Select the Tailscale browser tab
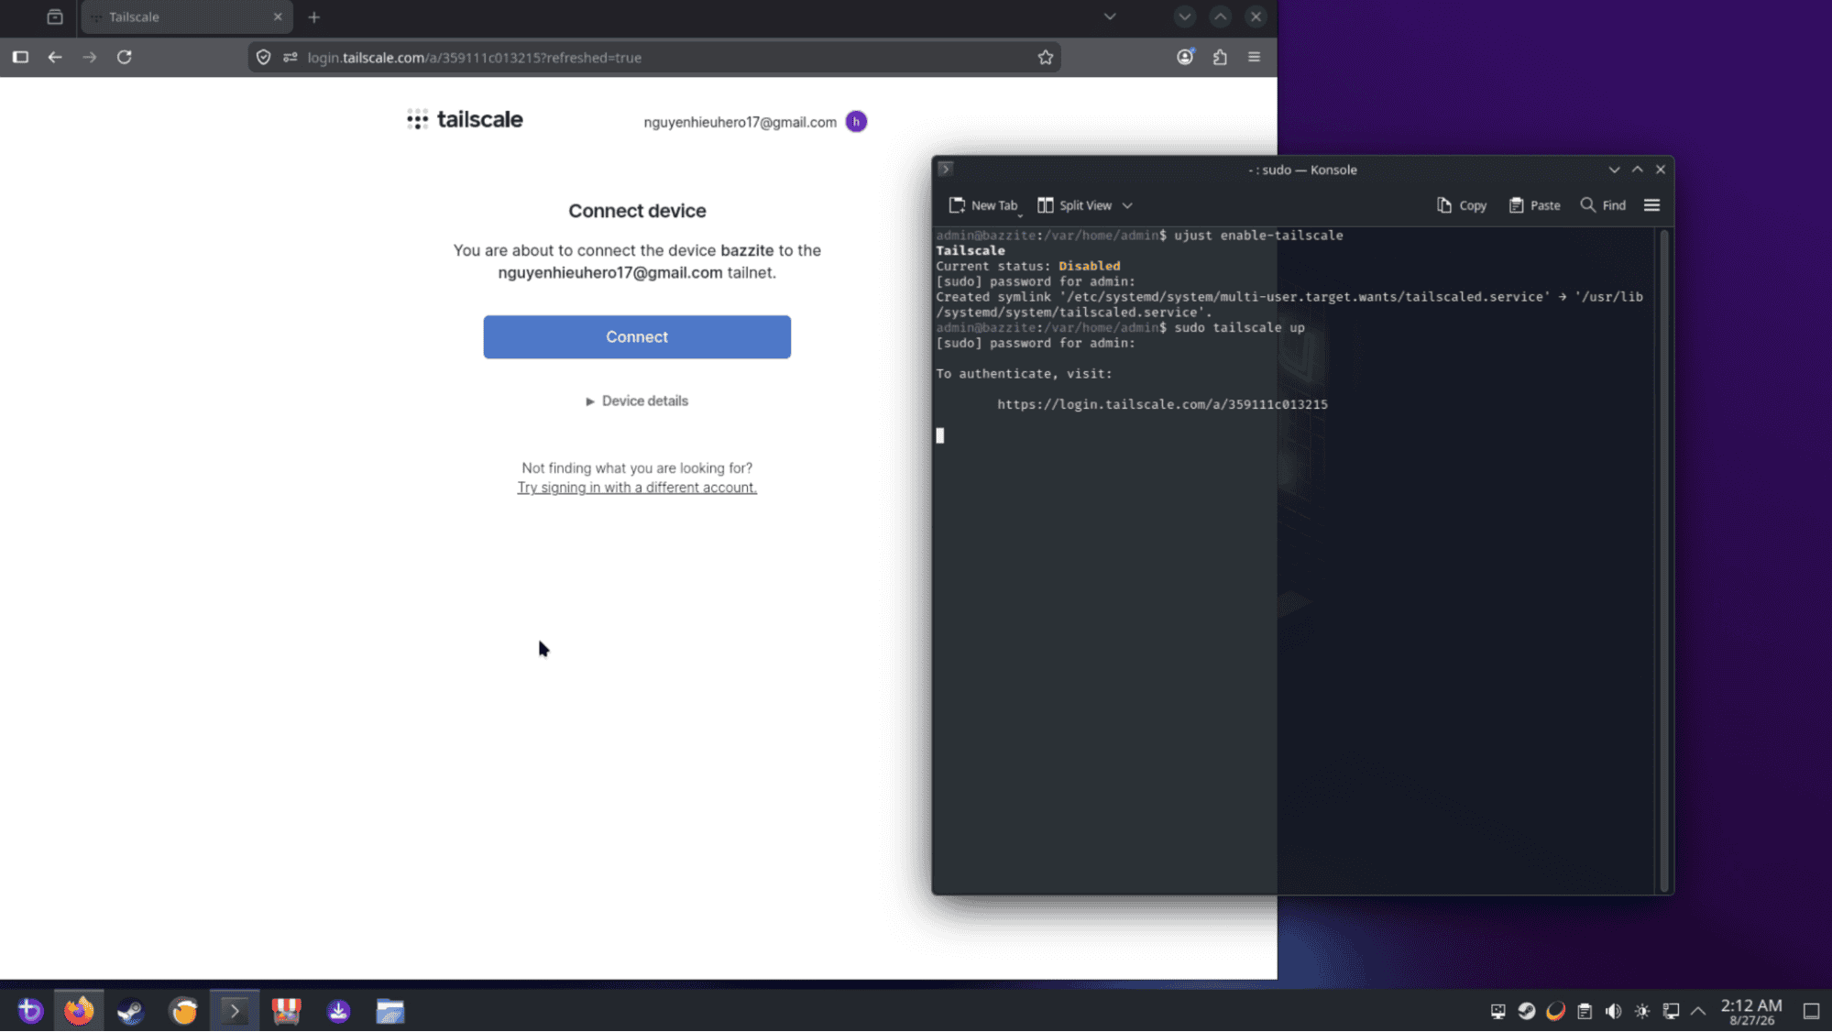This screenshot has width=1832, height=1032. pyautogui.click(x=187, y=16)
